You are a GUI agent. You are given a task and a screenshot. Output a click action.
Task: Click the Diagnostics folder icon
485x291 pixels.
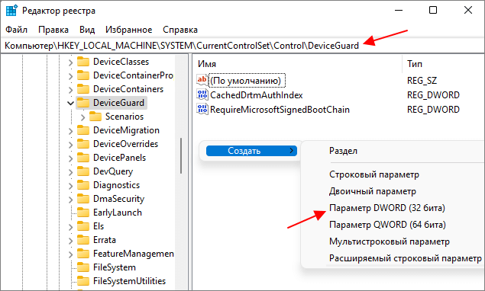click(83, 185)
